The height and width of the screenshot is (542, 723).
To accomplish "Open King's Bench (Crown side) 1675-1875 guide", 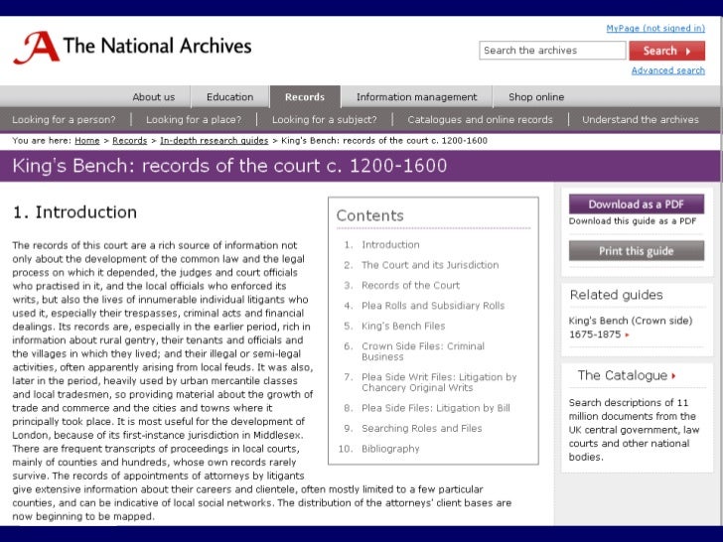I will (x=631, y=328).
